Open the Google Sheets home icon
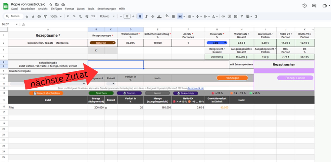 pyautogui.click(x=6, y=6)
